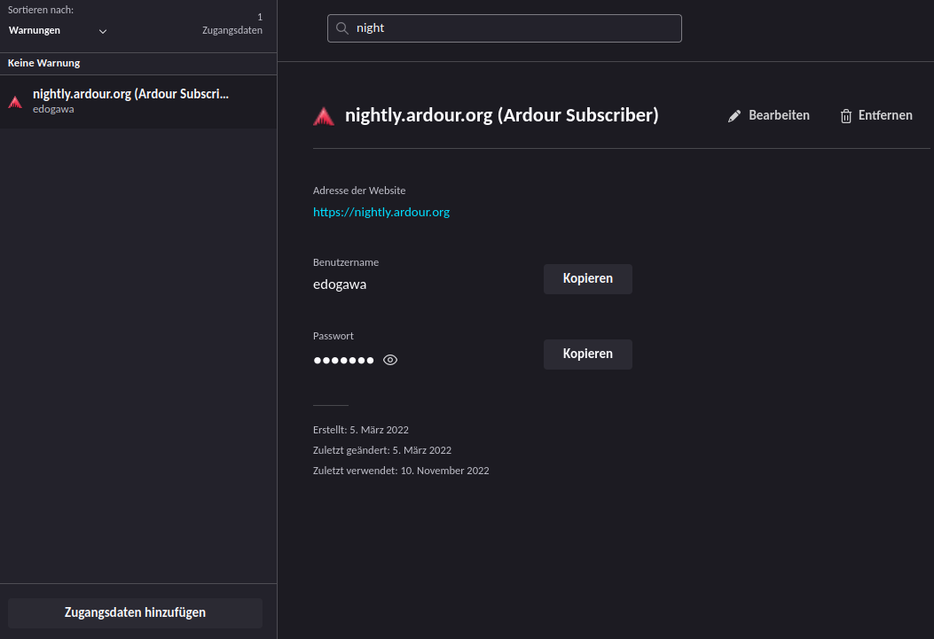
Task: Click the Ardour logo beside the detail title
Action: pyautogui.click(x=324, y=116)
